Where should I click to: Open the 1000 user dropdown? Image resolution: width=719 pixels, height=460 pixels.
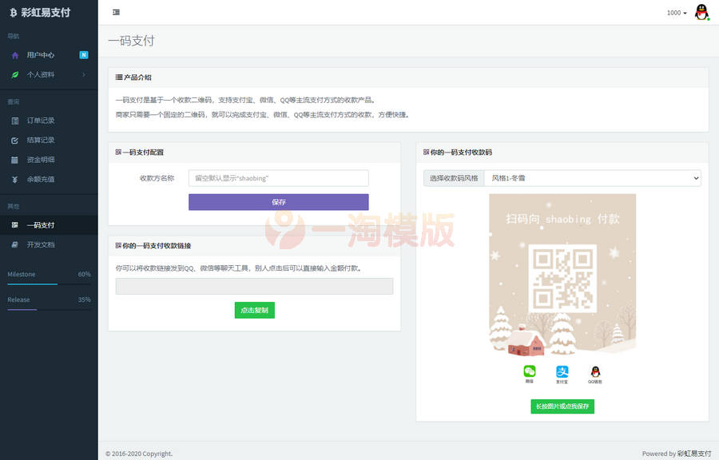tap(677, 13)
